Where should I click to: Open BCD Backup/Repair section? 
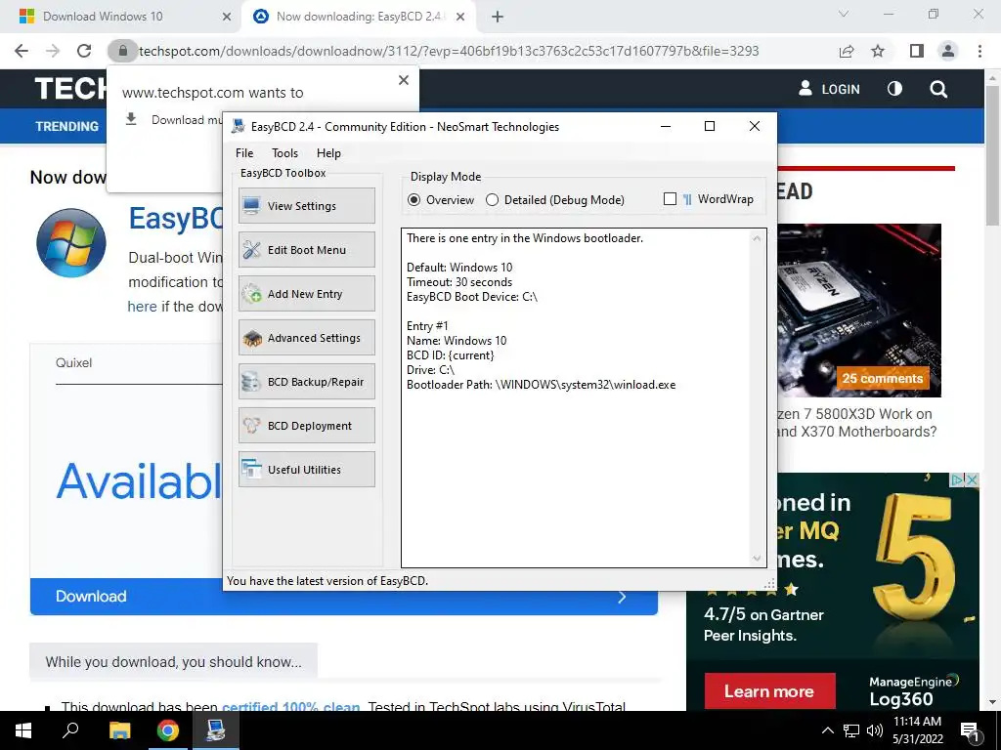306,382
